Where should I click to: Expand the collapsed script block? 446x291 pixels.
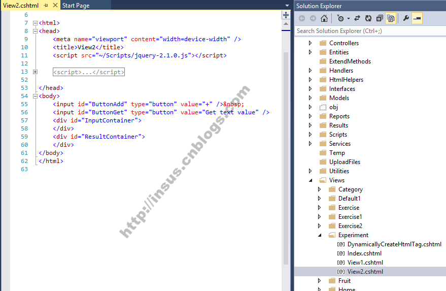tap(35, 72)
